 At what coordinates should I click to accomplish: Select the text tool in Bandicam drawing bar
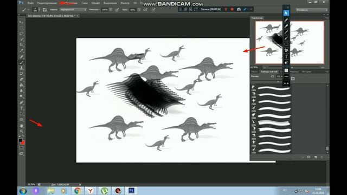click(286, 56)
